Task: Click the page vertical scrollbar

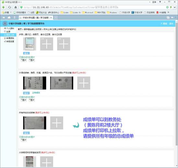Action: (x=176, y=84)
